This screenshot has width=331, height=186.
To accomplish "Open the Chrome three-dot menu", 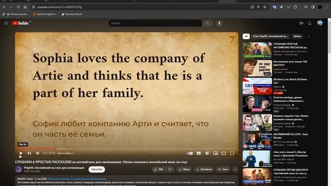I will tap(327, 7).
